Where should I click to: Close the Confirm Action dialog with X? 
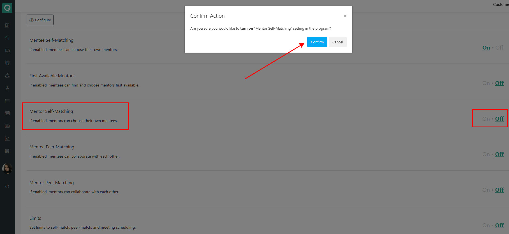(345, 16)
